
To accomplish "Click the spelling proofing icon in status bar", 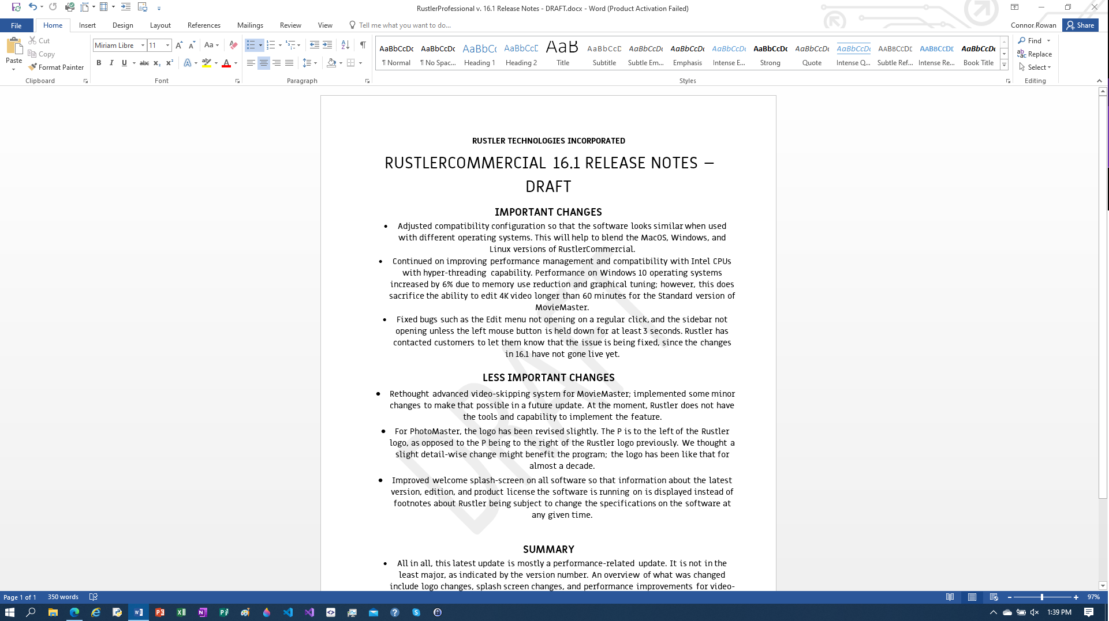I will 94,597.
